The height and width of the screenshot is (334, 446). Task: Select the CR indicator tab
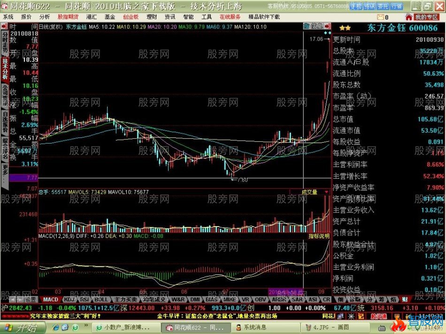326,299
